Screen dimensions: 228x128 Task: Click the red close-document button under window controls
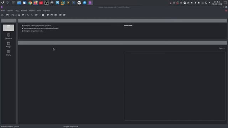pyautogui.click(x=226, y=11)
